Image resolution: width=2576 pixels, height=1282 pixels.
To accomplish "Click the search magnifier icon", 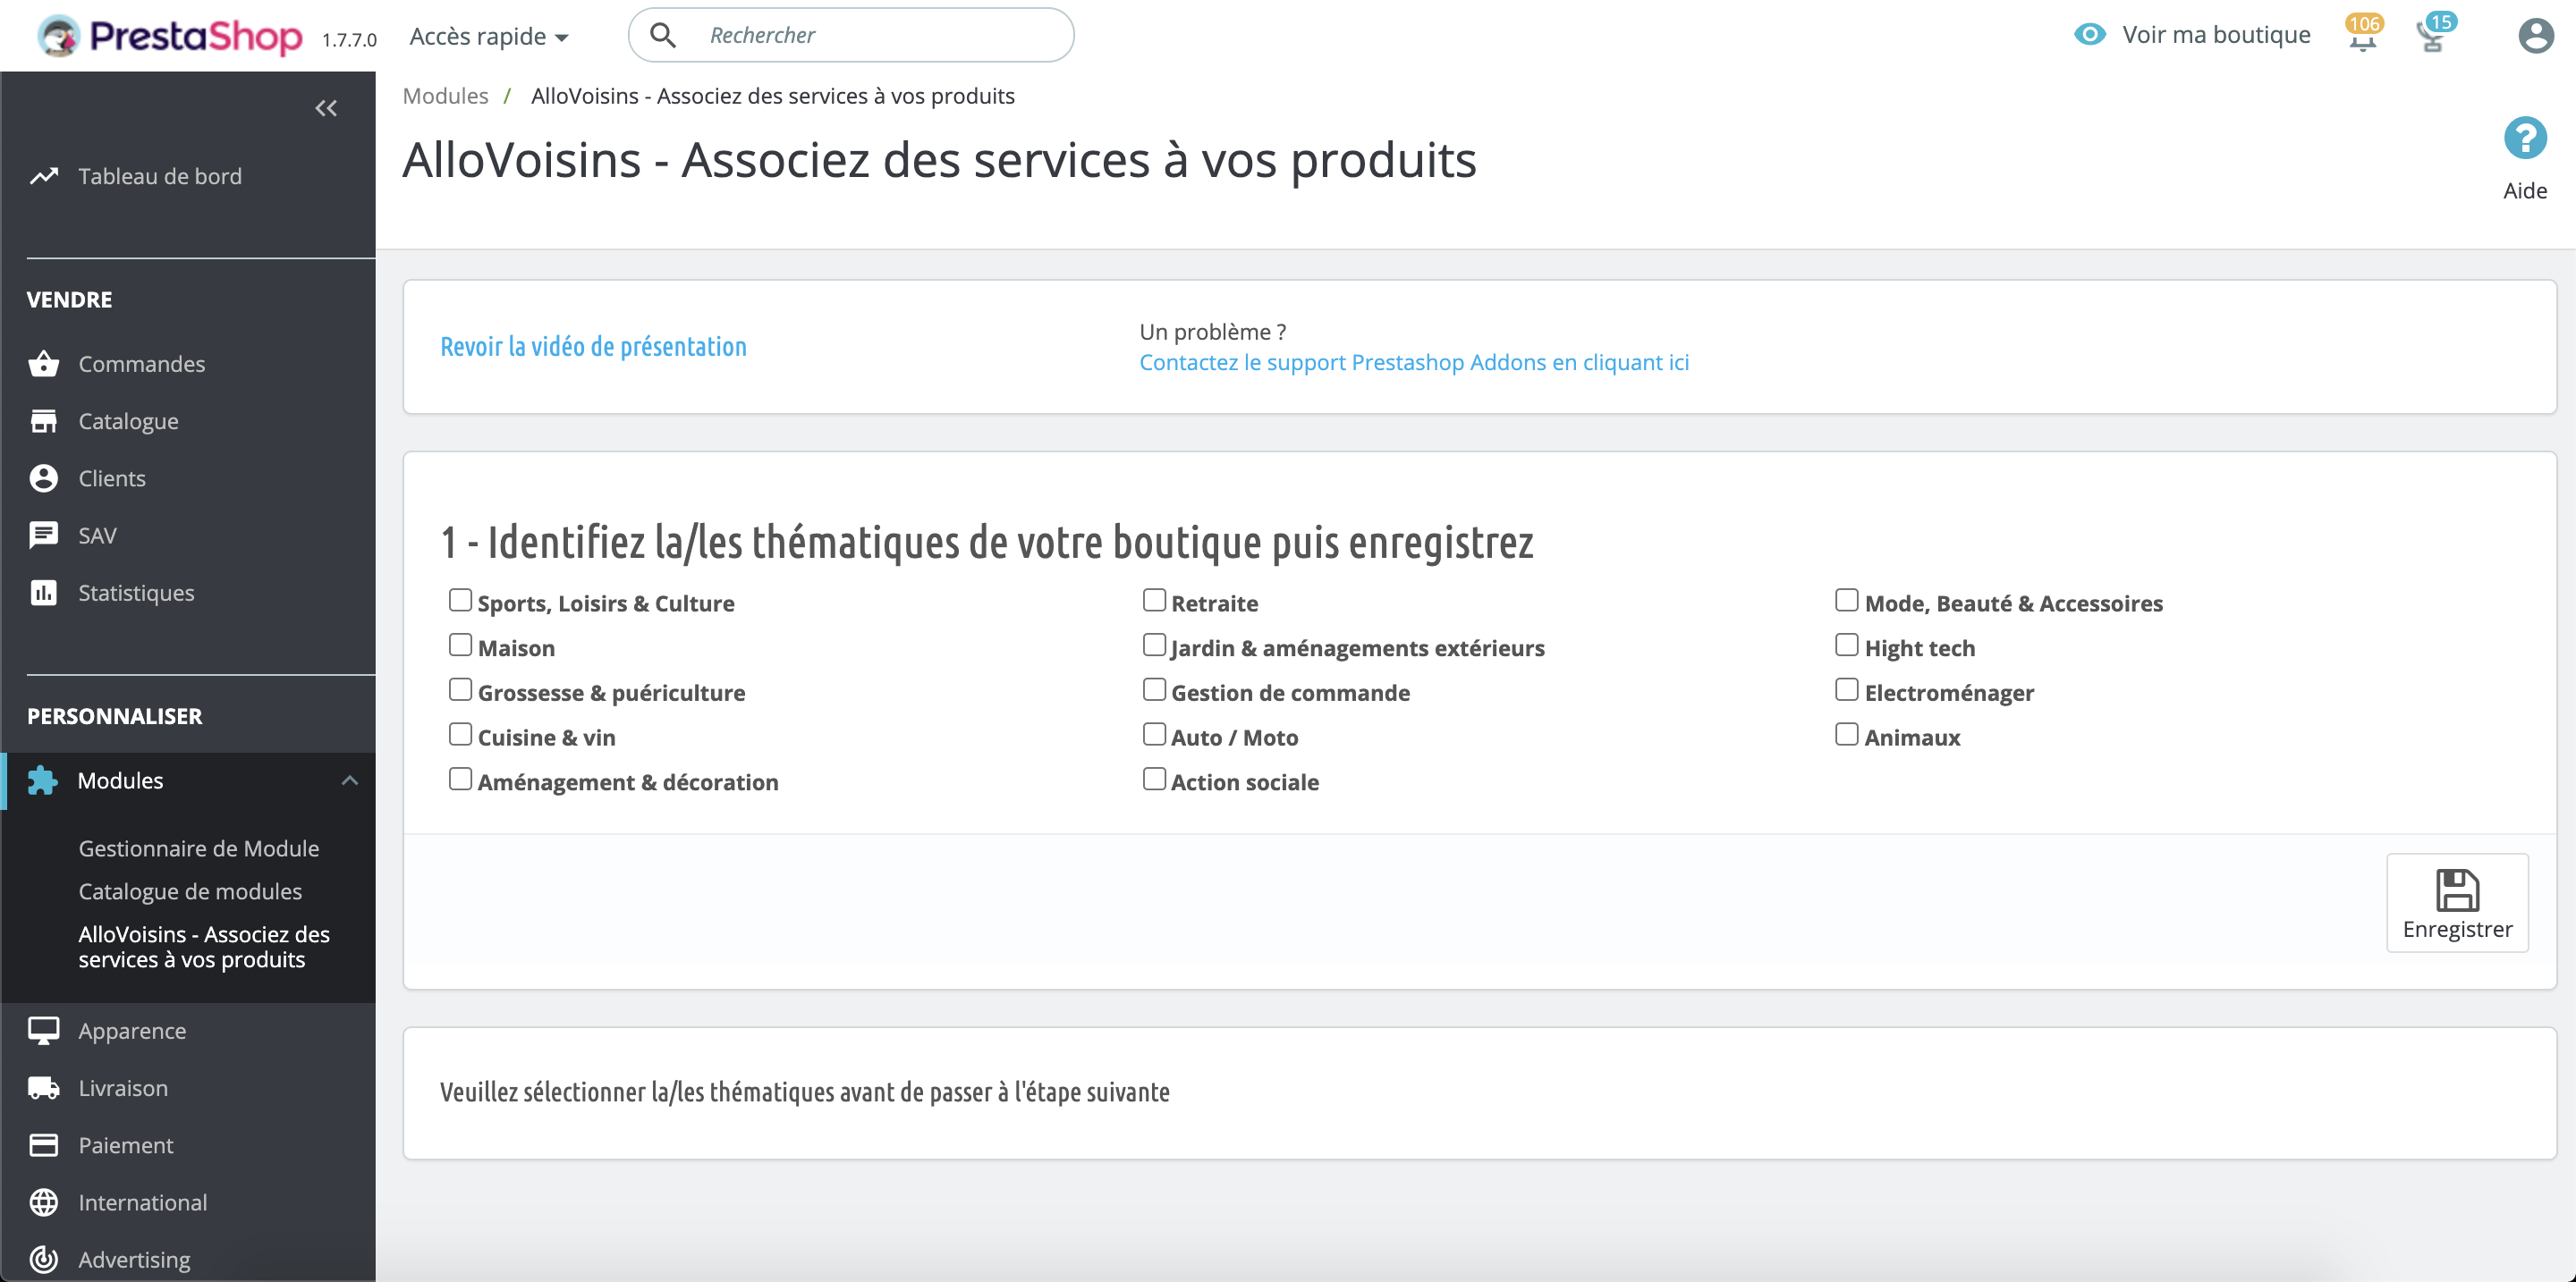I will pyautogui.click(x=663, y=35).
